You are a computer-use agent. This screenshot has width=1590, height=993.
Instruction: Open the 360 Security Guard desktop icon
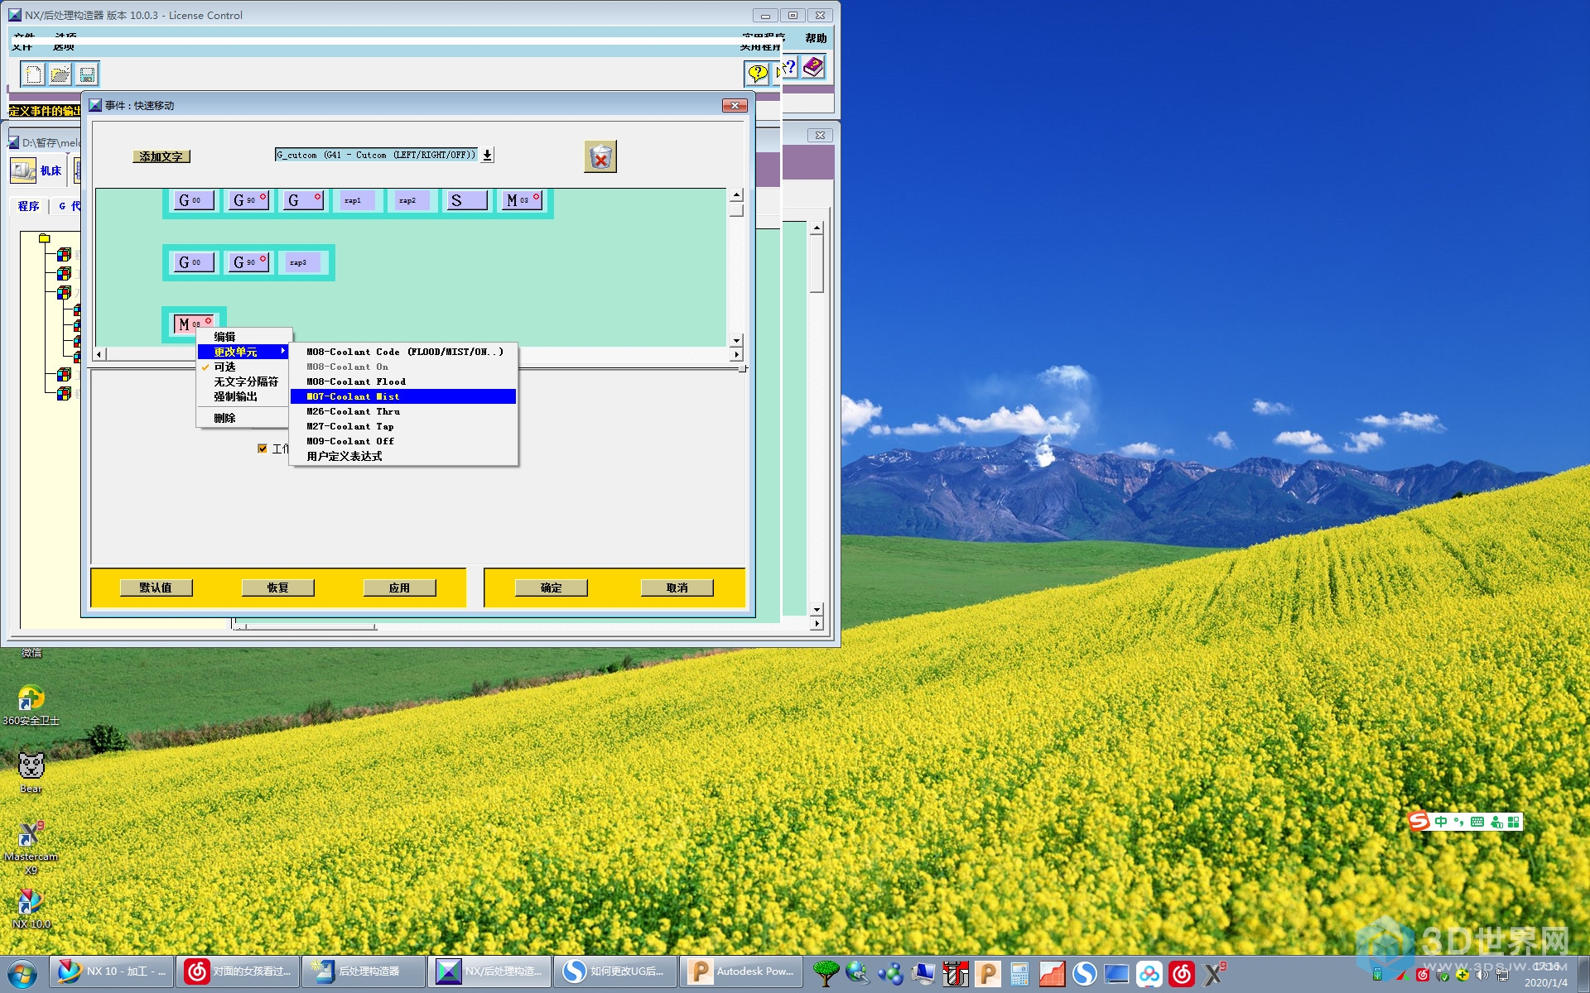(31, 706)
